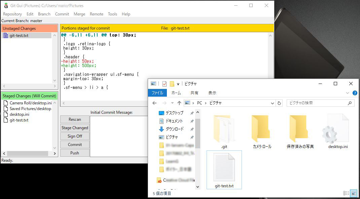Open the ファイル tab in Explorer
The image size is (360, 199).
157,93
